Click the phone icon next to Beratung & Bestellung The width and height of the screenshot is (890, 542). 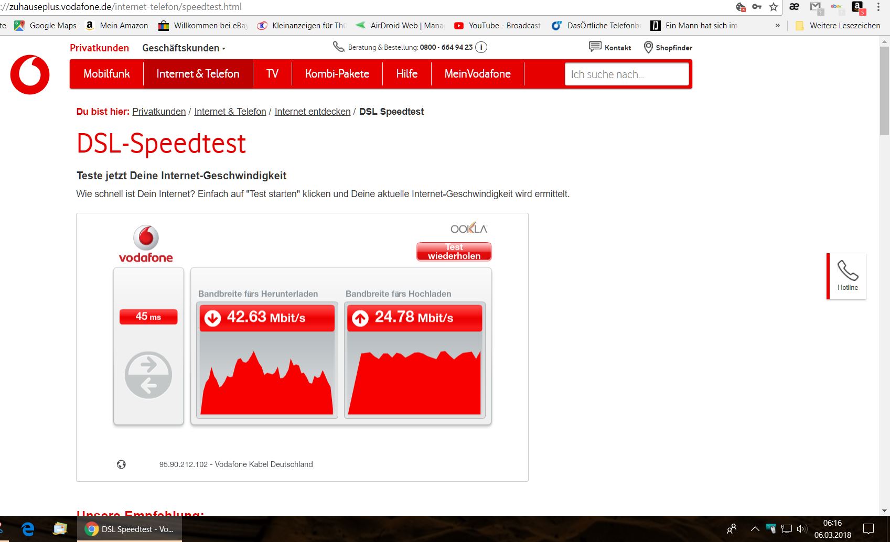point(339,47)
